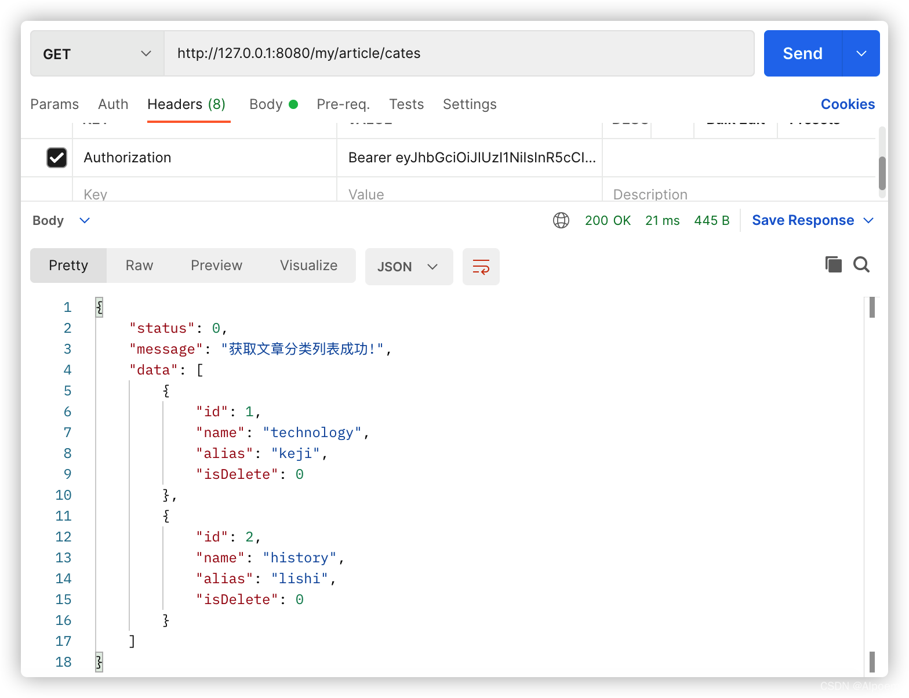This screenshot has height=698, width=909.
Task: Switch to the Visualize response view
Action: coord(309,266)
